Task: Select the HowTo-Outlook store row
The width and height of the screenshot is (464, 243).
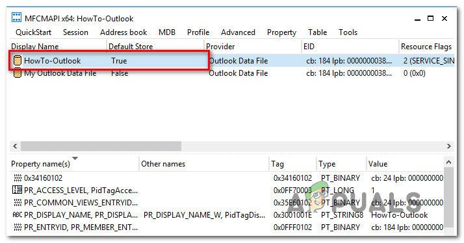Action: click(x=232, y=60)
